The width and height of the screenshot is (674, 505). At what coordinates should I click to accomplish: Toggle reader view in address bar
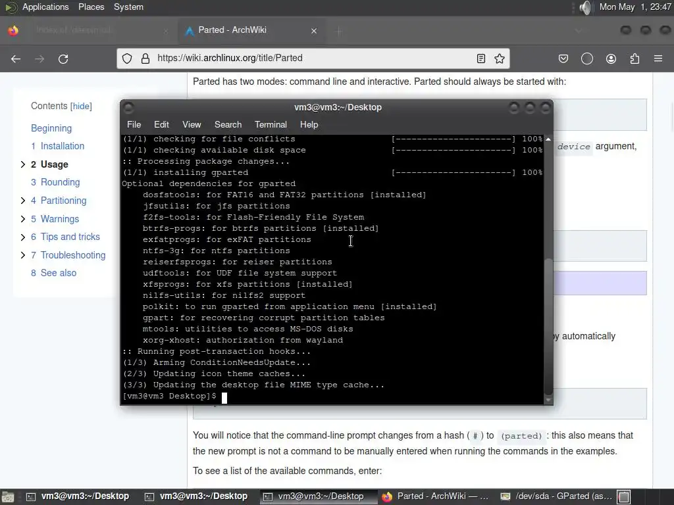tap(481, 59)
